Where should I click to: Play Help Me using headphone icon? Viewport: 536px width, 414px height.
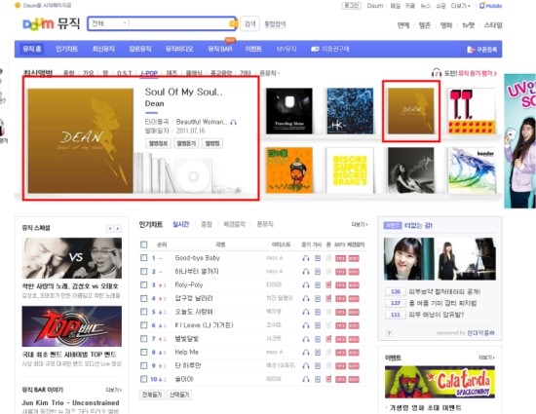pyautogui.click(x=306, y=353)
